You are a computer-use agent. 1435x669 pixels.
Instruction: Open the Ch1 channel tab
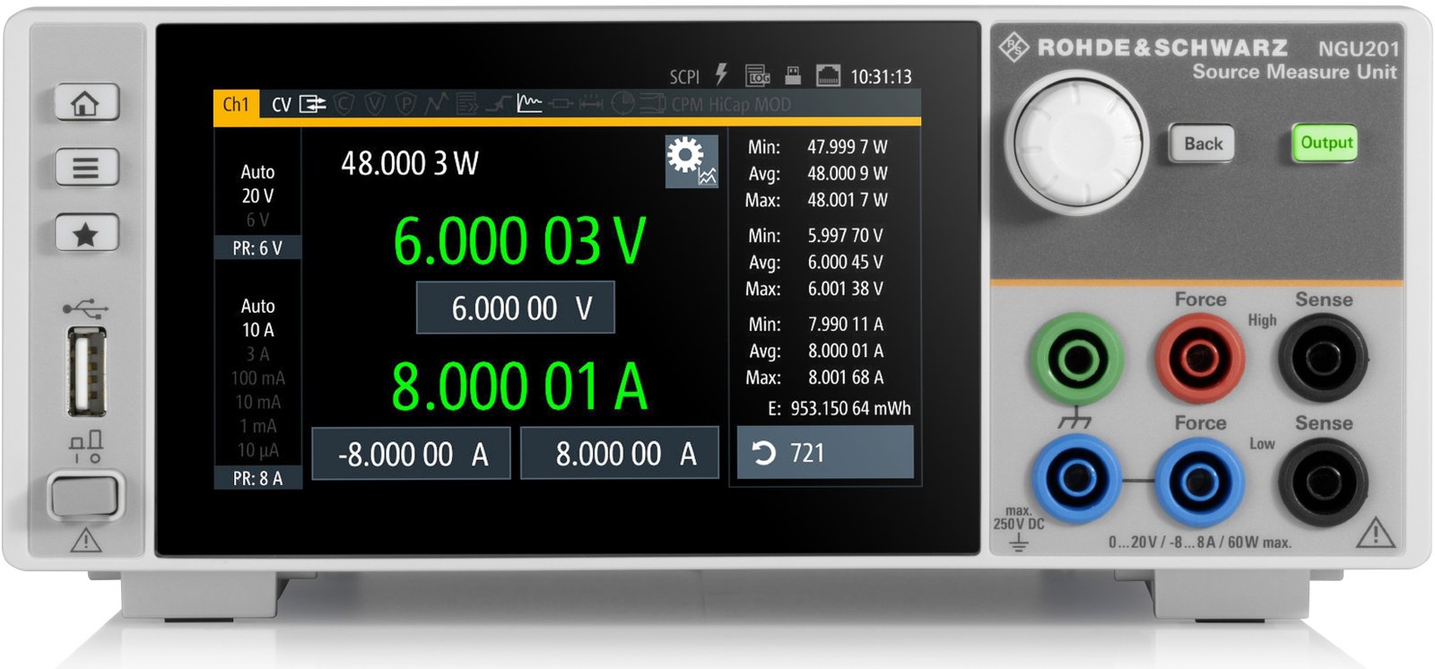click(x=236, y=104)
